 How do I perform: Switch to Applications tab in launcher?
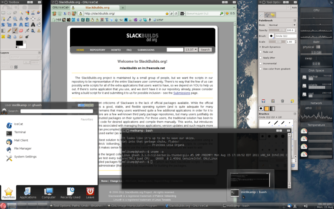coord(28,193)
